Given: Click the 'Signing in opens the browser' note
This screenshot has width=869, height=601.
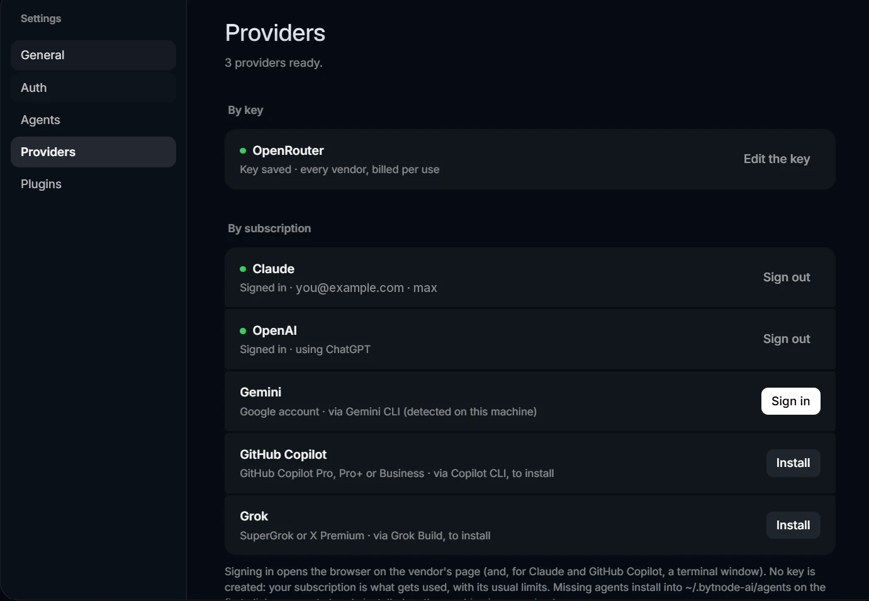Looking at the screenshot, I should (525, 584).
